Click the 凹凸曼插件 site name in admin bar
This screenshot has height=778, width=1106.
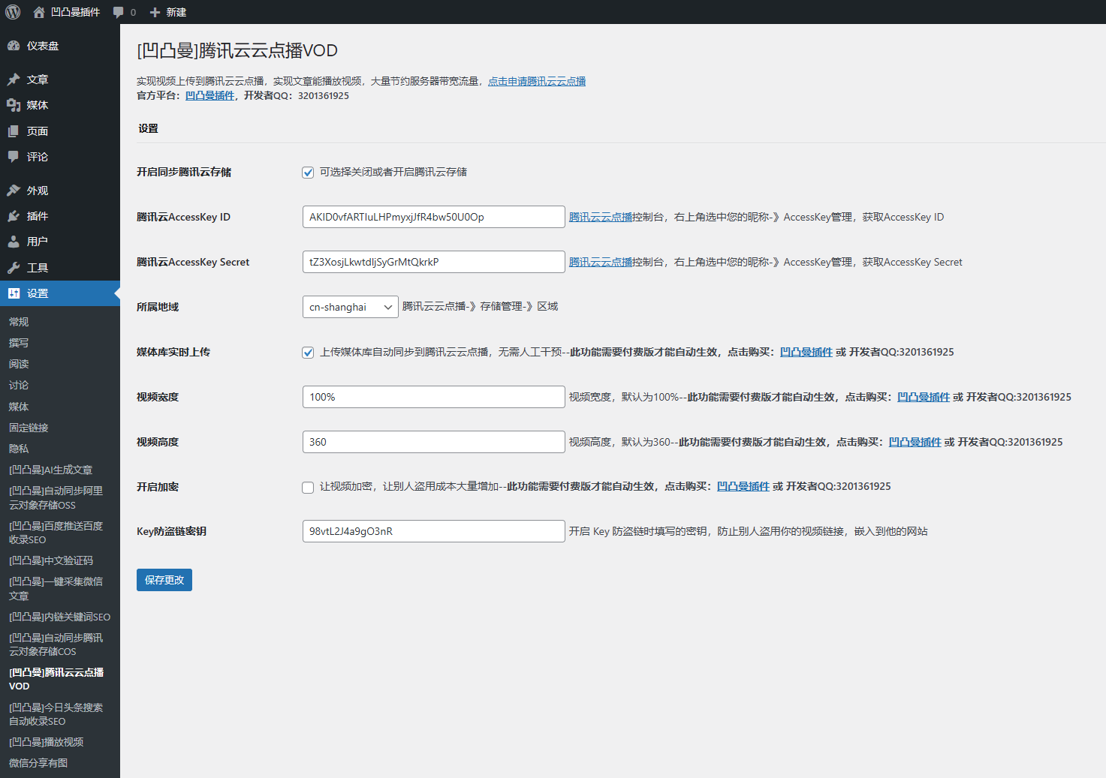coord(75,12)
